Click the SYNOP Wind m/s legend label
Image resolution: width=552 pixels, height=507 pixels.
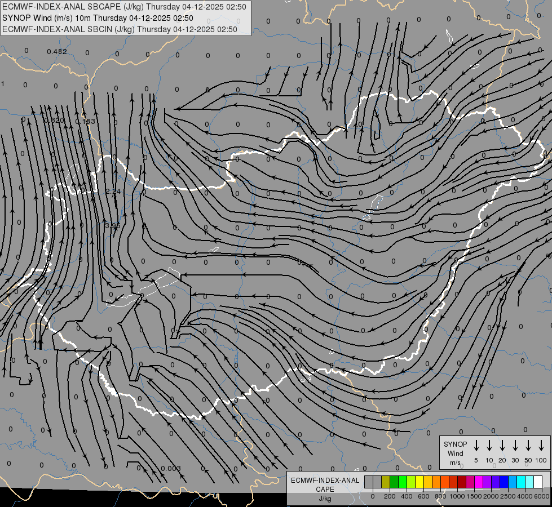point(455,453)
